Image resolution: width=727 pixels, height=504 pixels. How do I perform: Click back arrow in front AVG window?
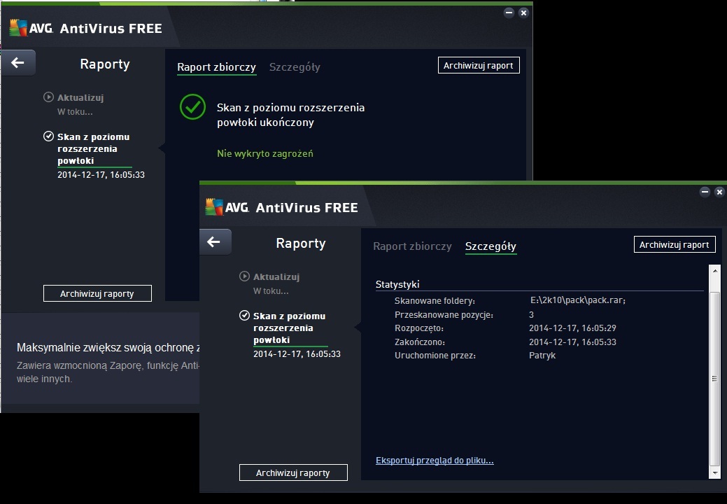tap(213, 241)
